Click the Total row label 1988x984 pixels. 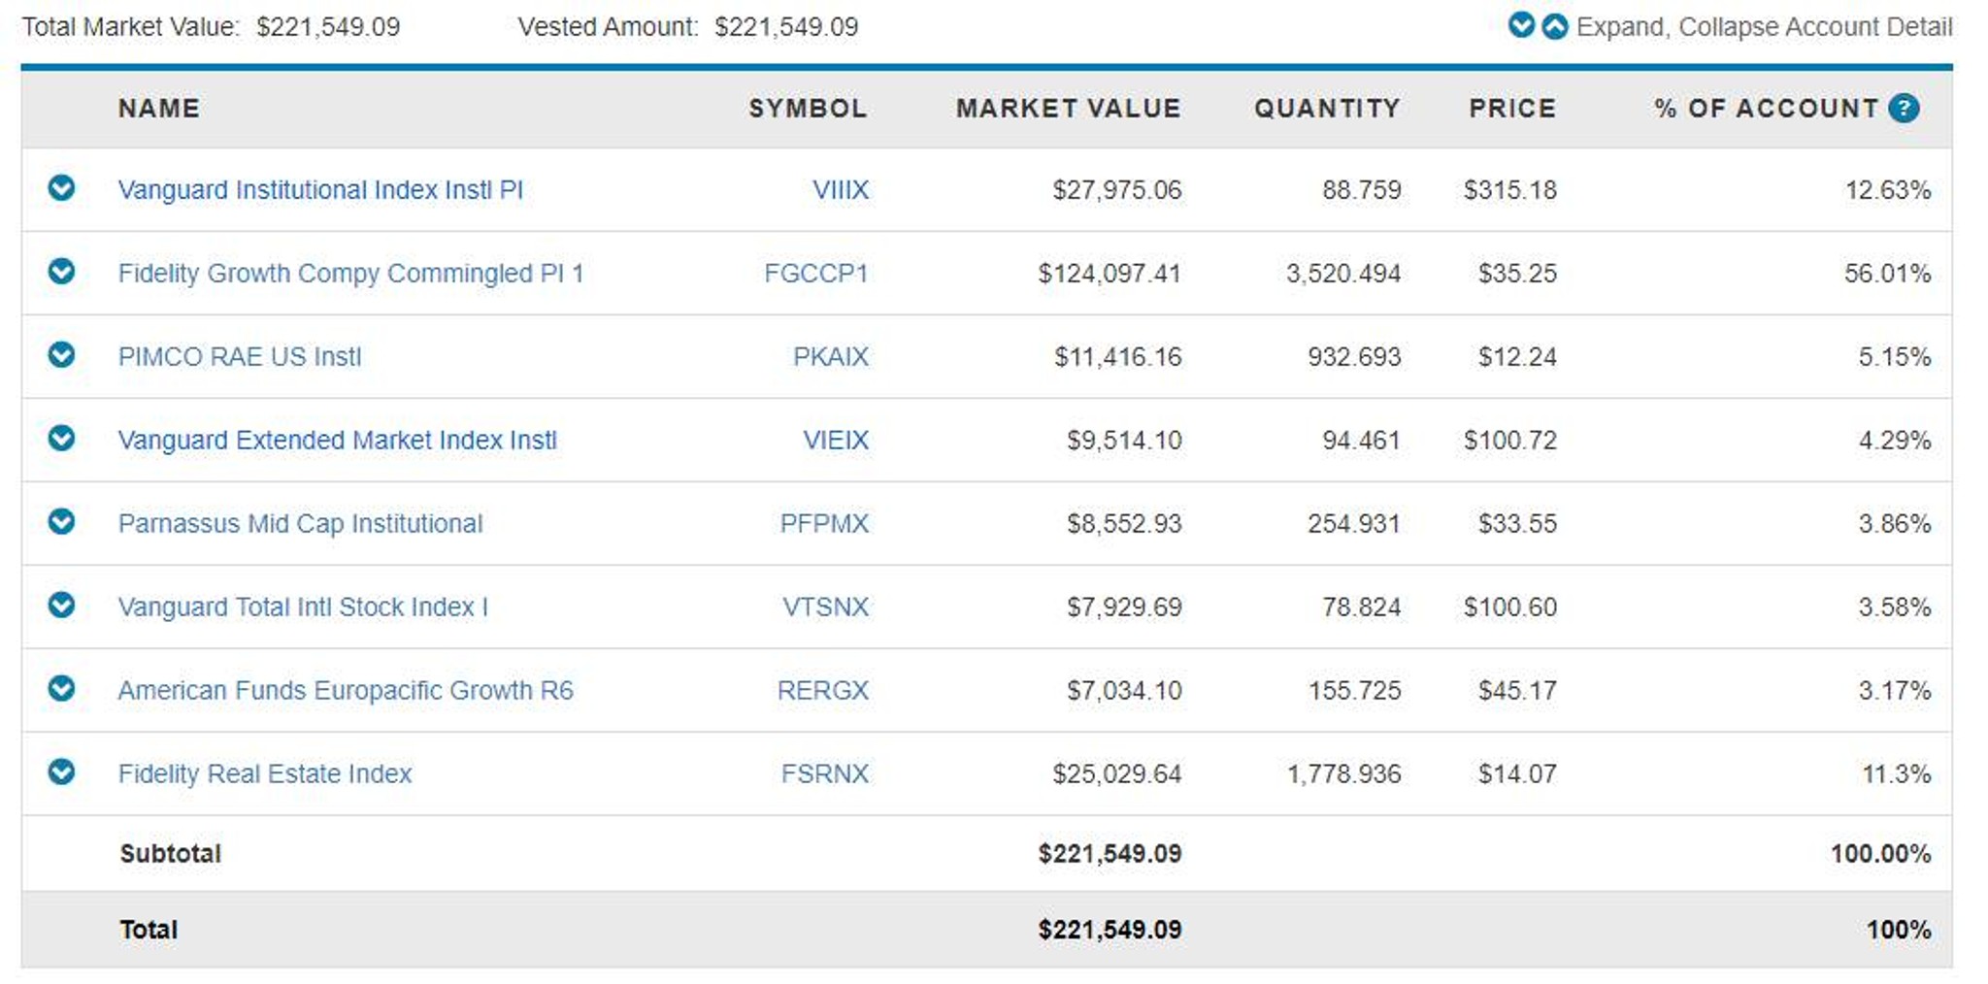click(149, 929)
